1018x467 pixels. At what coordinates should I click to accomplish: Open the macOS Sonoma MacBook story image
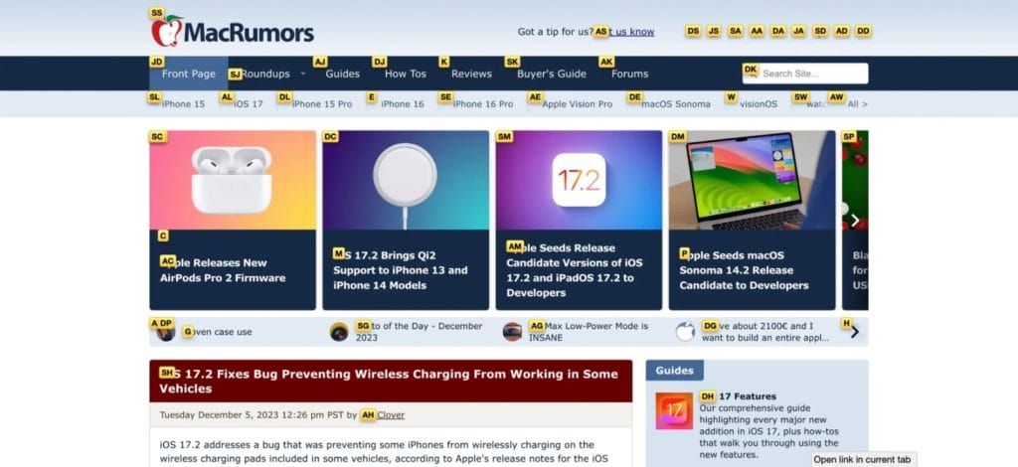coord(752,180)
